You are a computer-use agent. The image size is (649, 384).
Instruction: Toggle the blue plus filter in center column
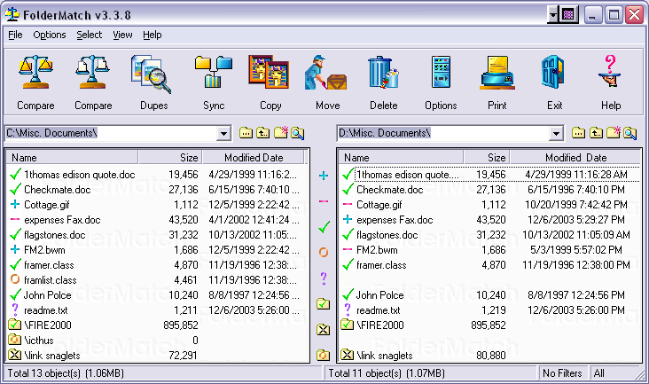(324, 176)
